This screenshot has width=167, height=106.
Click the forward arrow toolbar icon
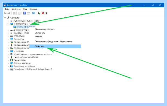(9, 13)
